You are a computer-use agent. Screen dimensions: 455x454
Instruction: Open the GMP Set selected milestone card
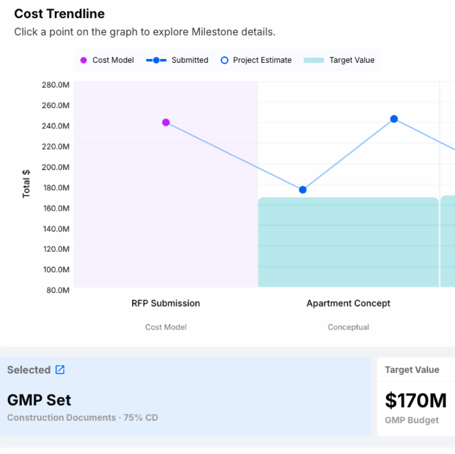coord(185,397)
